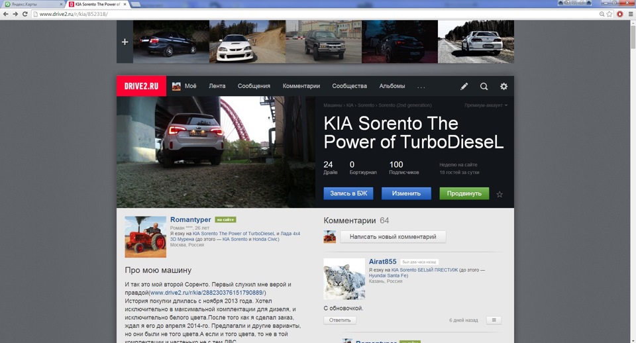Image resolution: width=636 pixels, height=343 pixels.
Task: Bookmark page with address bar star
Action: (x=609, y=14)
